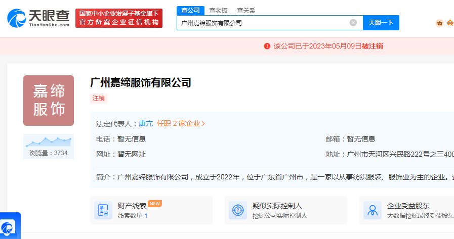Focus the company search input field
The height and width of the screenshot is (239, 454).
pyautogui.click(x=270, y=23)
